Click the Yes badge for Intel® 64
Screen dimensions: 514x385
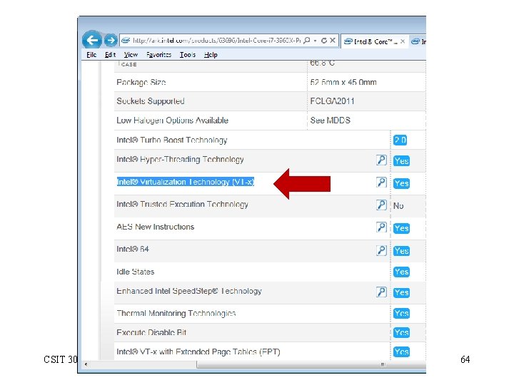coord(401,251)
